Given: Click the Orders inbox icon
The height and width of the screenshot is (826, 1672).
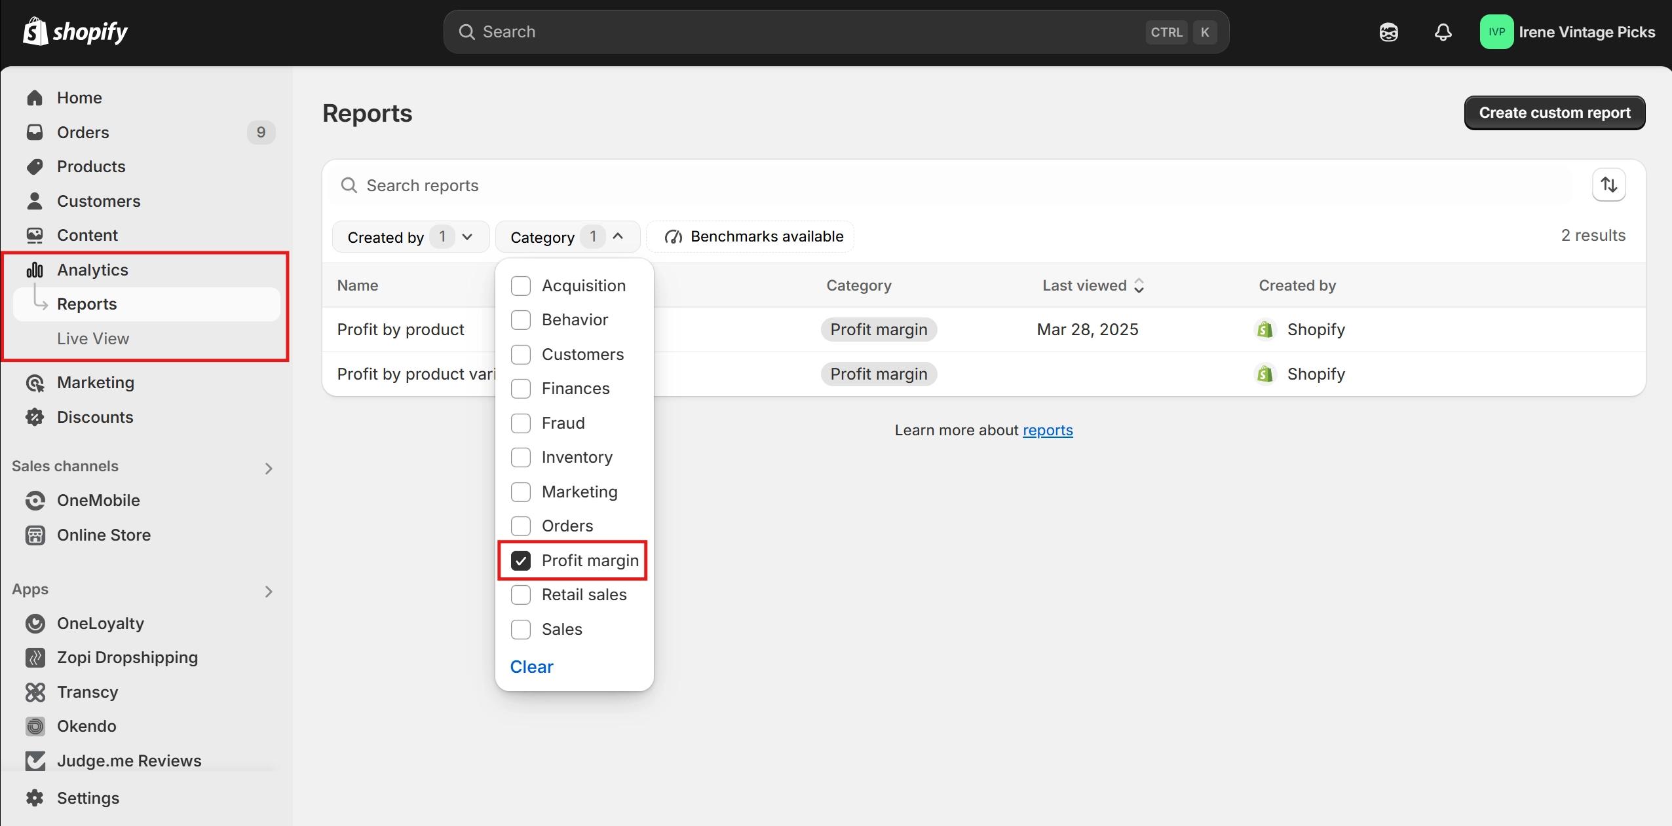Looking at the screenshot, I should 35,132.
